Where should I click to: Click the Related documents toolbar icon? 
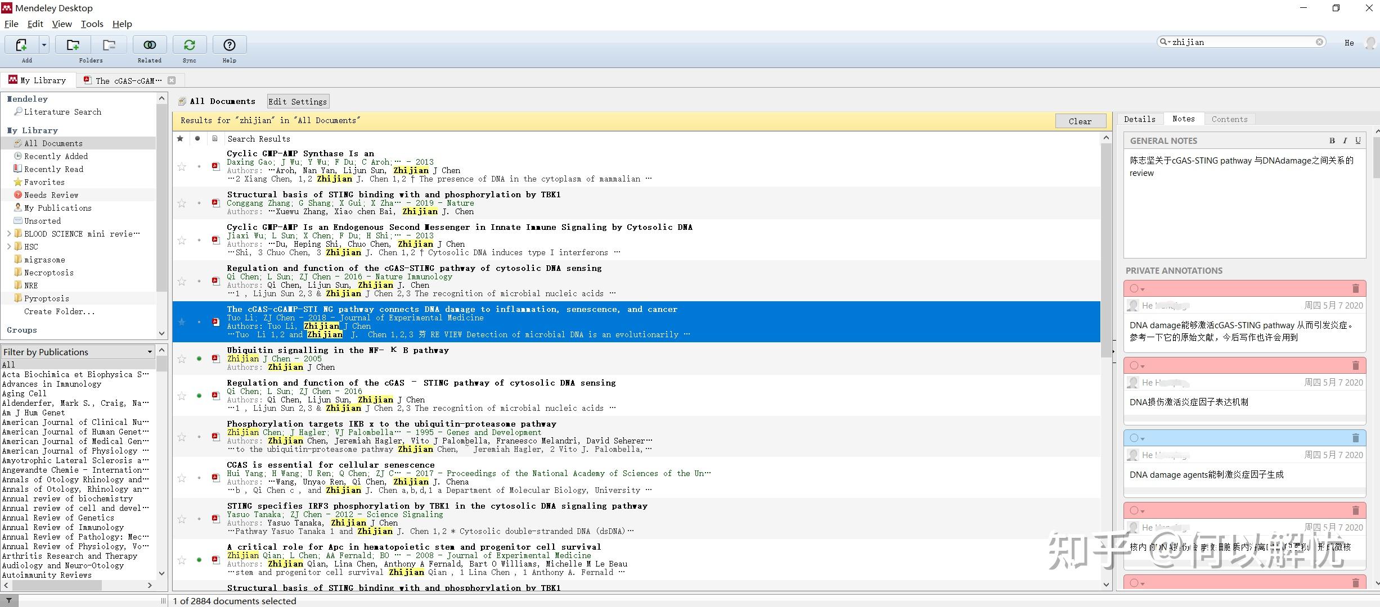point(150,45)
